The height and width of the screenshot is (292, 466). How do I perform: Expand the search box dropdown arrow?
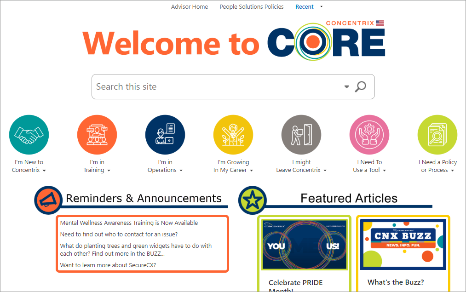(x=347, y=87)
